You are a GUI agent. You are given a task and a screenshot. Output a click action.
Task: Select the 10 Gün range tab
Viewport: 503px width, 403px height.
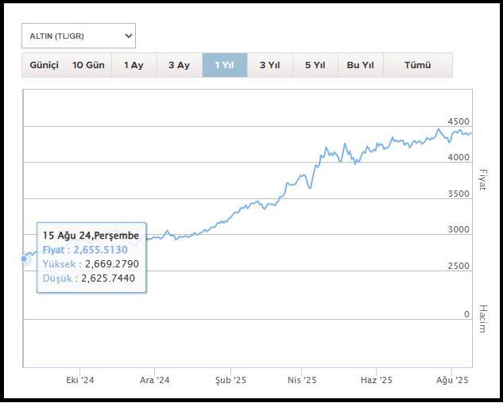click(x=87, y=65)
